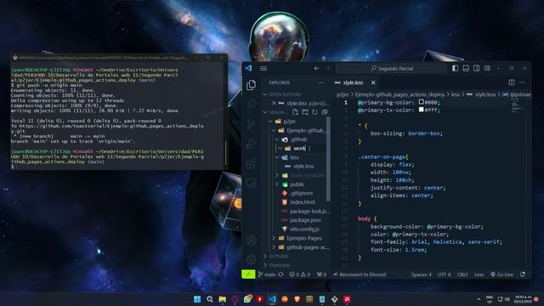Click the CRLF end-of-line status item
The width and height of the screenshot is (544, 306).
click(x=462, y=275)
